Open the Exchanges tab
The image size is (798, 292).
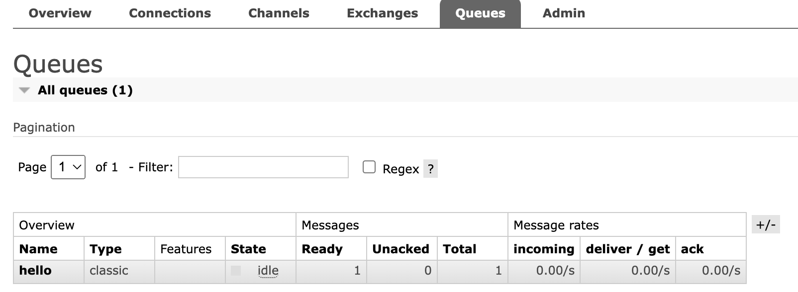[x=382, y=13]
